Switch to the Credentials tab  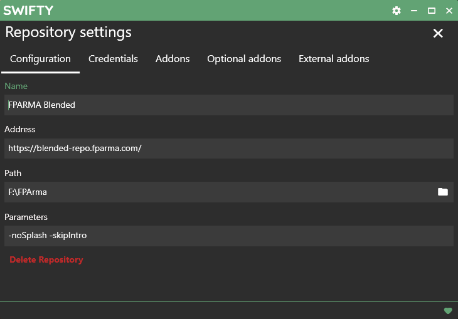tap(113, 59)
